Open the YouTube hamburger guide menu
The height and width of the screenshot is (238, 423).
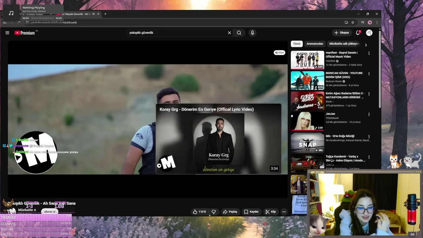(7, 33)
